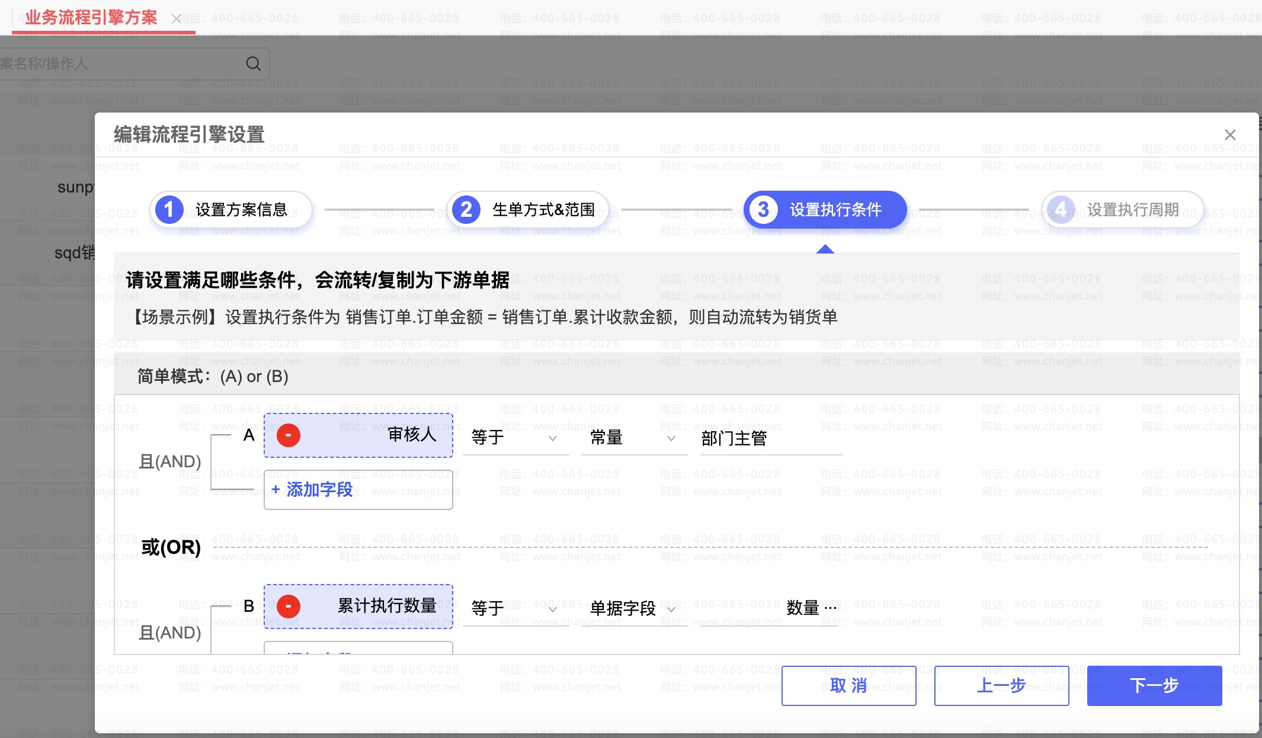
Task: Go to step 1 设置方案信息
Action: click(231, 210)
